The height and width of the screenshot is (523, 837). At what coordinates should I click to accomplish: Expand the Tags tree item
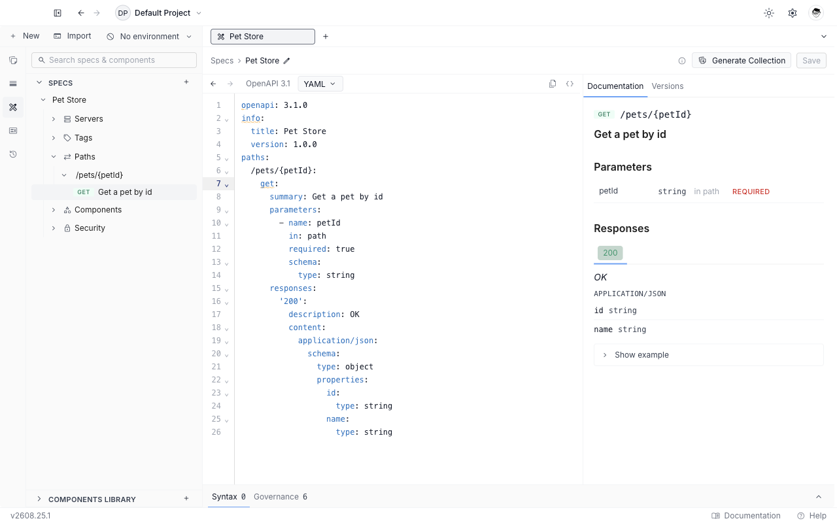click(54, 138)
